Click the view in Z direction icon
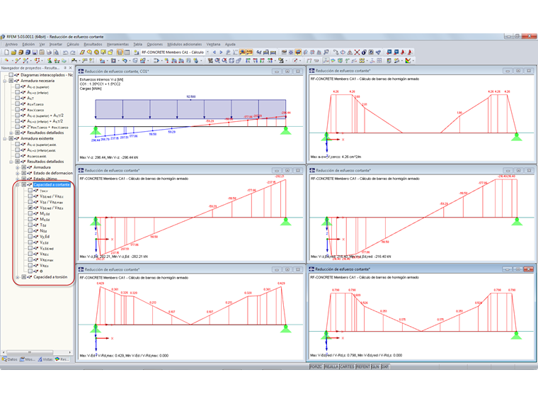The image size is (538, 404). [x=262, y=60]
